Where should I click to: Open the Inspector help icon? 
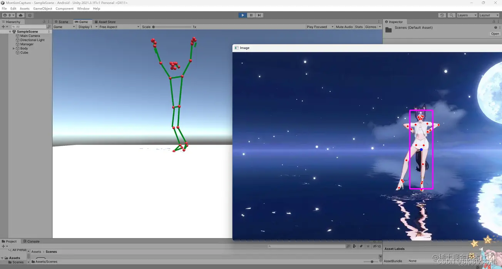pos(495,28)
